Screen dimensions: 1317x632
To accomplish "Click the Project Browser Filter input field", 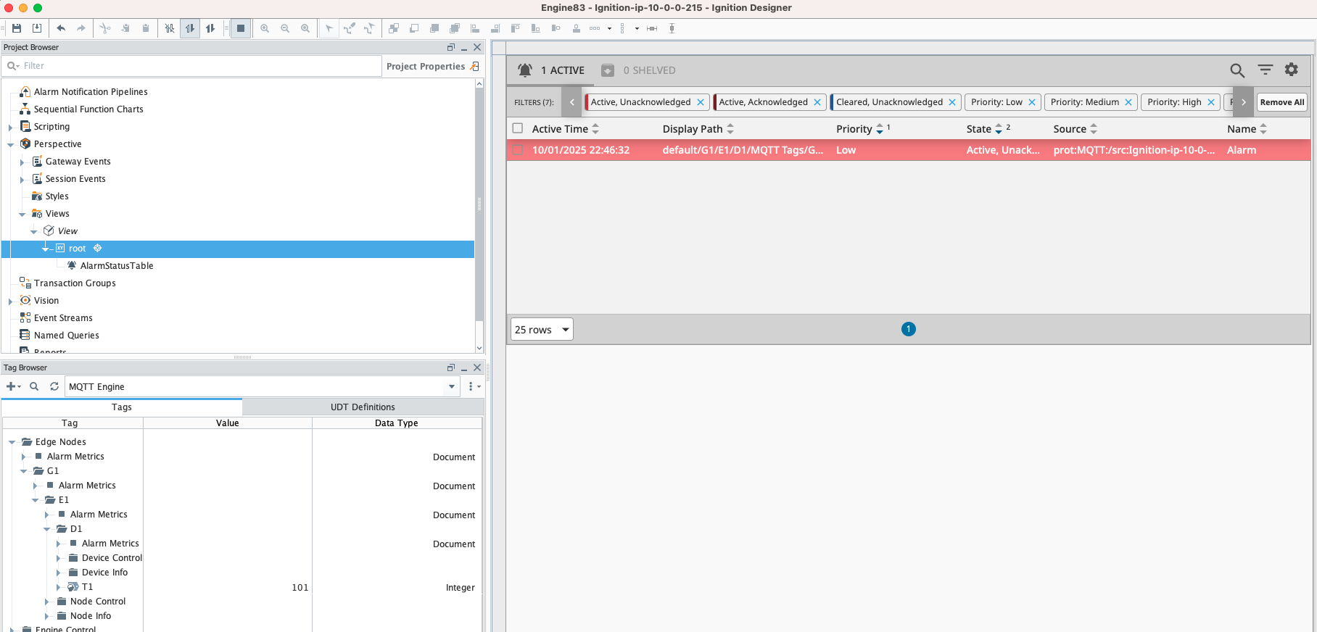I will coord(196,66).
